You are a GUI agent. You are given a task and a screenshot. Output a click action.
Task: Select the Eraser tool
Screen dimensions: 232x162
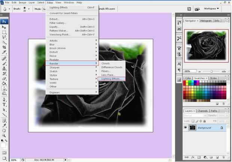coord(4,78)
